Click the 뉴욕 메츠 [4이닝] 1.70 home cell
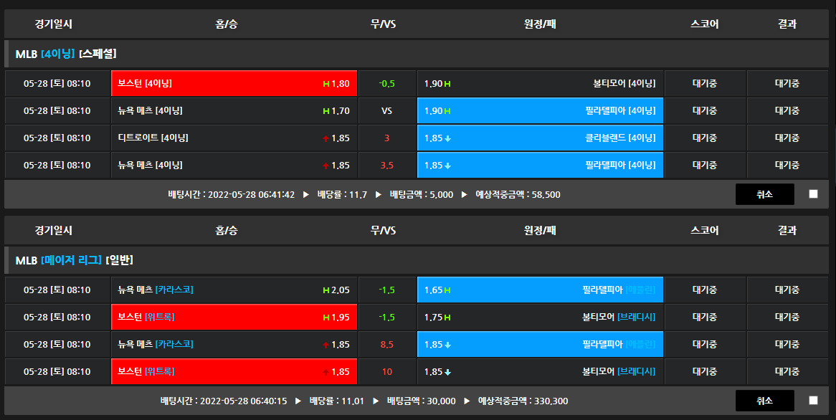836x420 pixels. 234,111
